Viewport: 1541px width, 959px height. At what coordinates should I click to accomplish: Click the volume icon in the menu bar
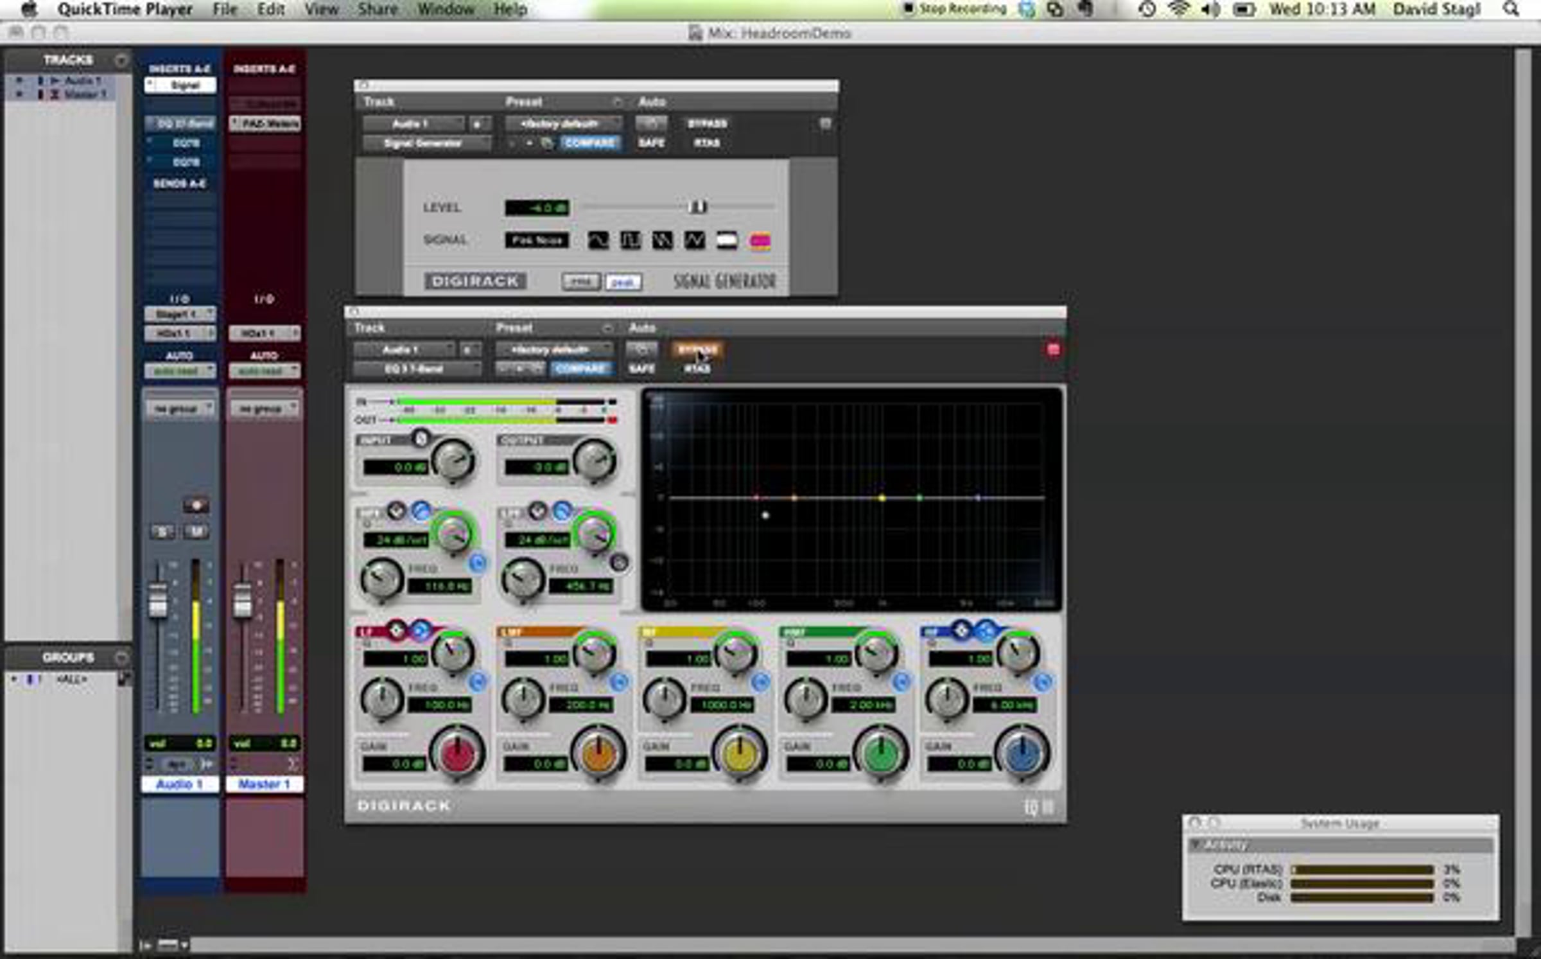1210,10
